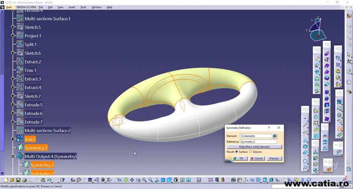Viewport: 353px width, 189px height.
Task: Expand the Join.1 tree node
Action: [13, 139]
